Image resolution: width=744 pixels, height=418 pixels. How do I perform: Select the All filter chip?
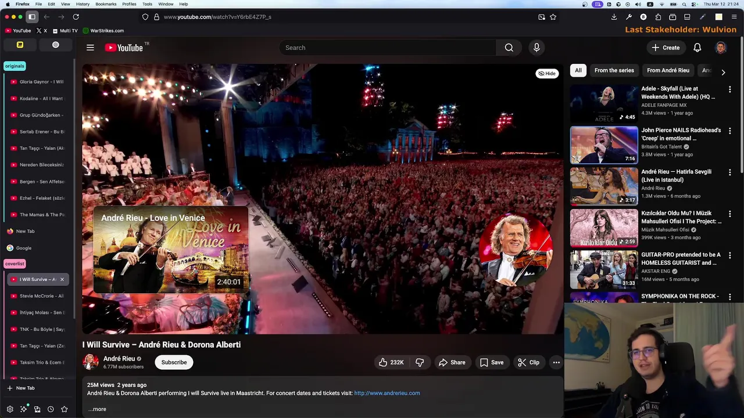(x=578, y=70)
